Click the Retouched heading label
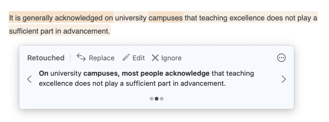The image size is (329, 122). tap(46, 58)
